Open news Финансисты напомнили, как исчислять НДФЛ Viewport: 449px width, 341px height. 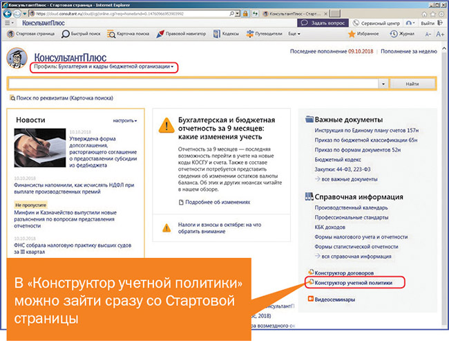[x=74, y=188]
